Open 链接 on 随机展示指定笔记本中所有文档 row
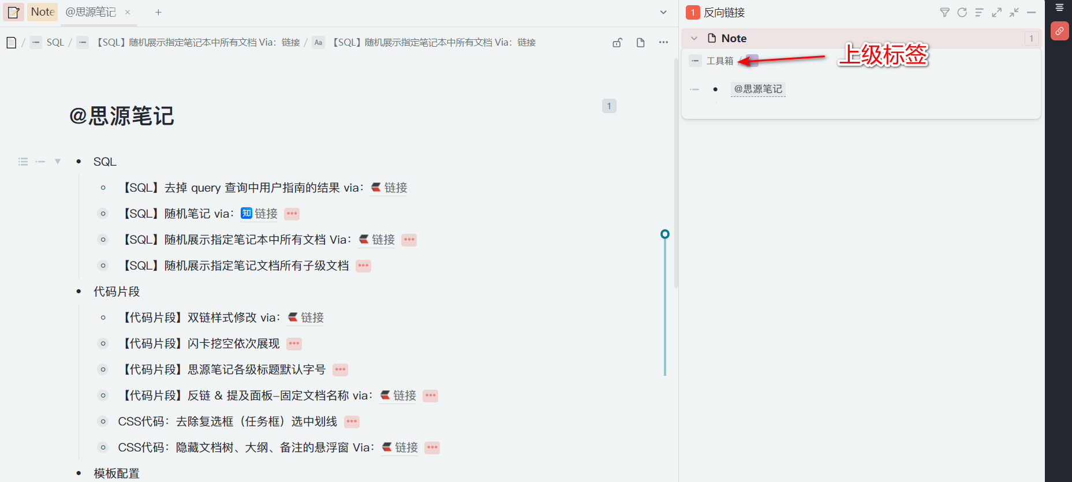Screen dimensions: 1072x482 pyautogui.click(x=376, y=240)
